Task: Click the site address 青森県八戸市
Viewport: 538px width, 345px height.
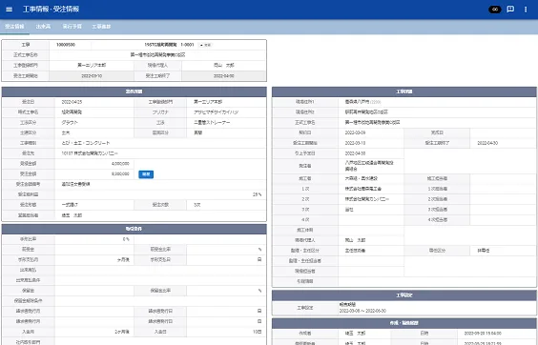Action: tap(357, 102)
